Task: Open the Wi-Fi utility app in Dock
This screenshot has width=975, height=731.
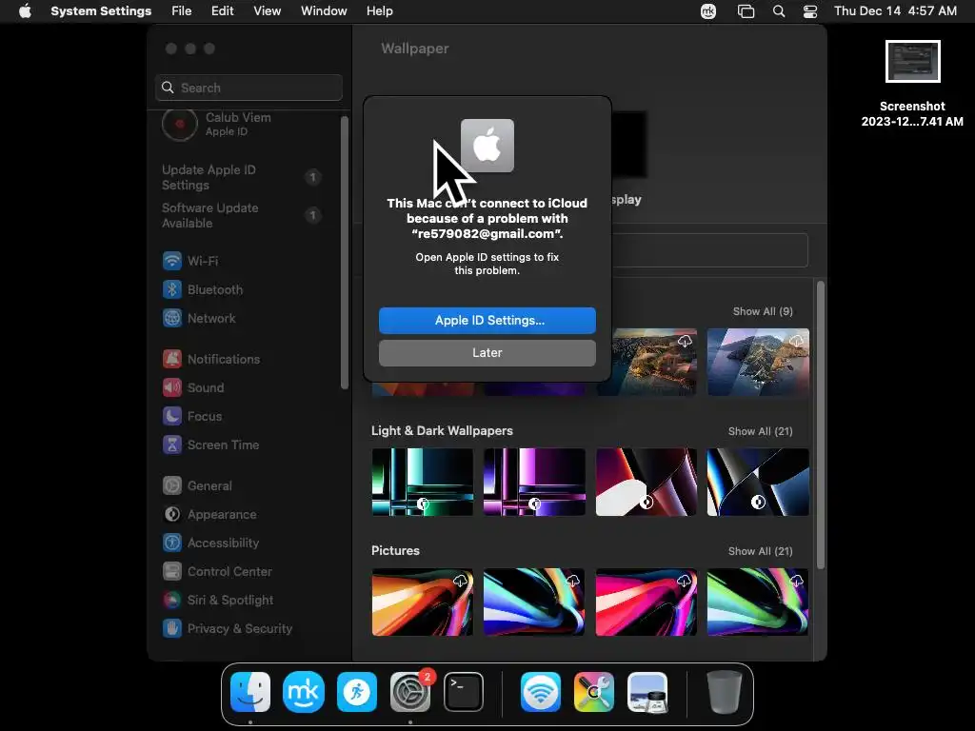Action: coord(541,692)
